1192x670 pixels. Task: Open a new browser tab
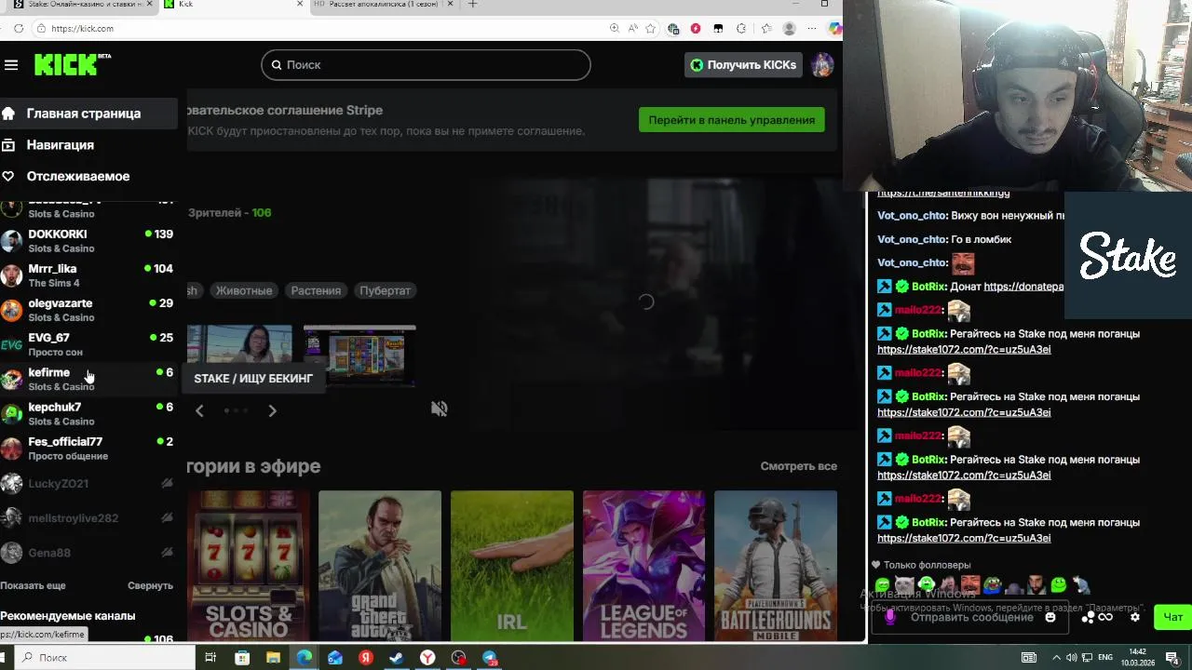[x=472, y=5]
